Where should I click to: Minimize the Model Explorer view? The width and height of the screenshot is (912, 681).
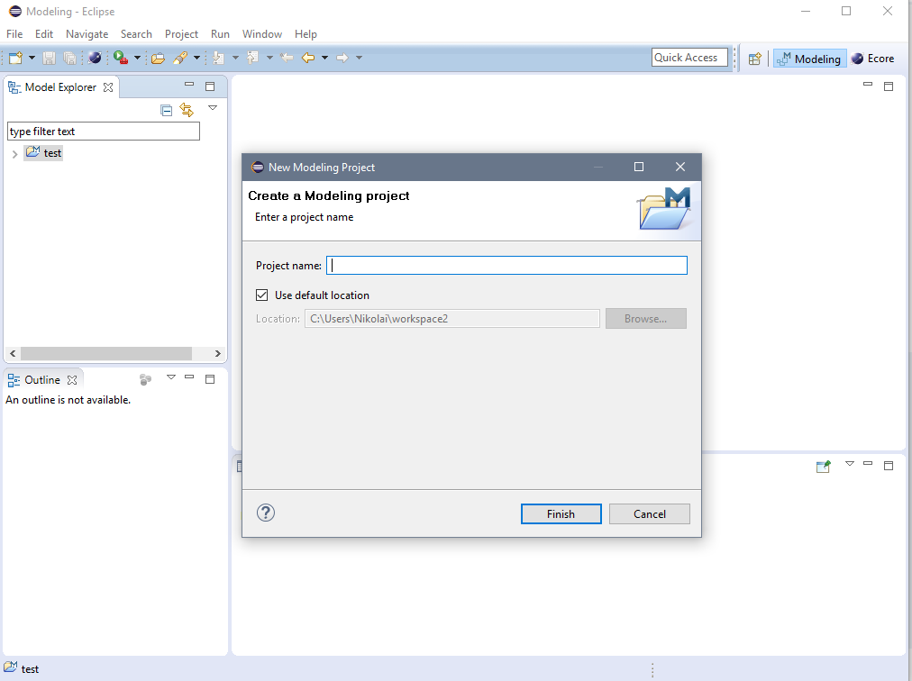point(189,85)
